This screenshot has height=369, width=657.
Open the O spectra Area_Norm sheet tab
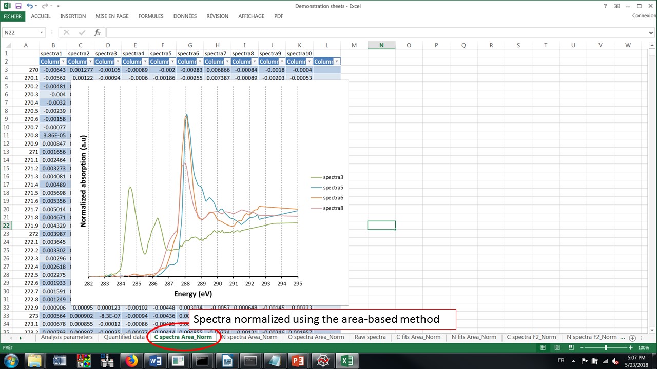click(x=316, y=337)
